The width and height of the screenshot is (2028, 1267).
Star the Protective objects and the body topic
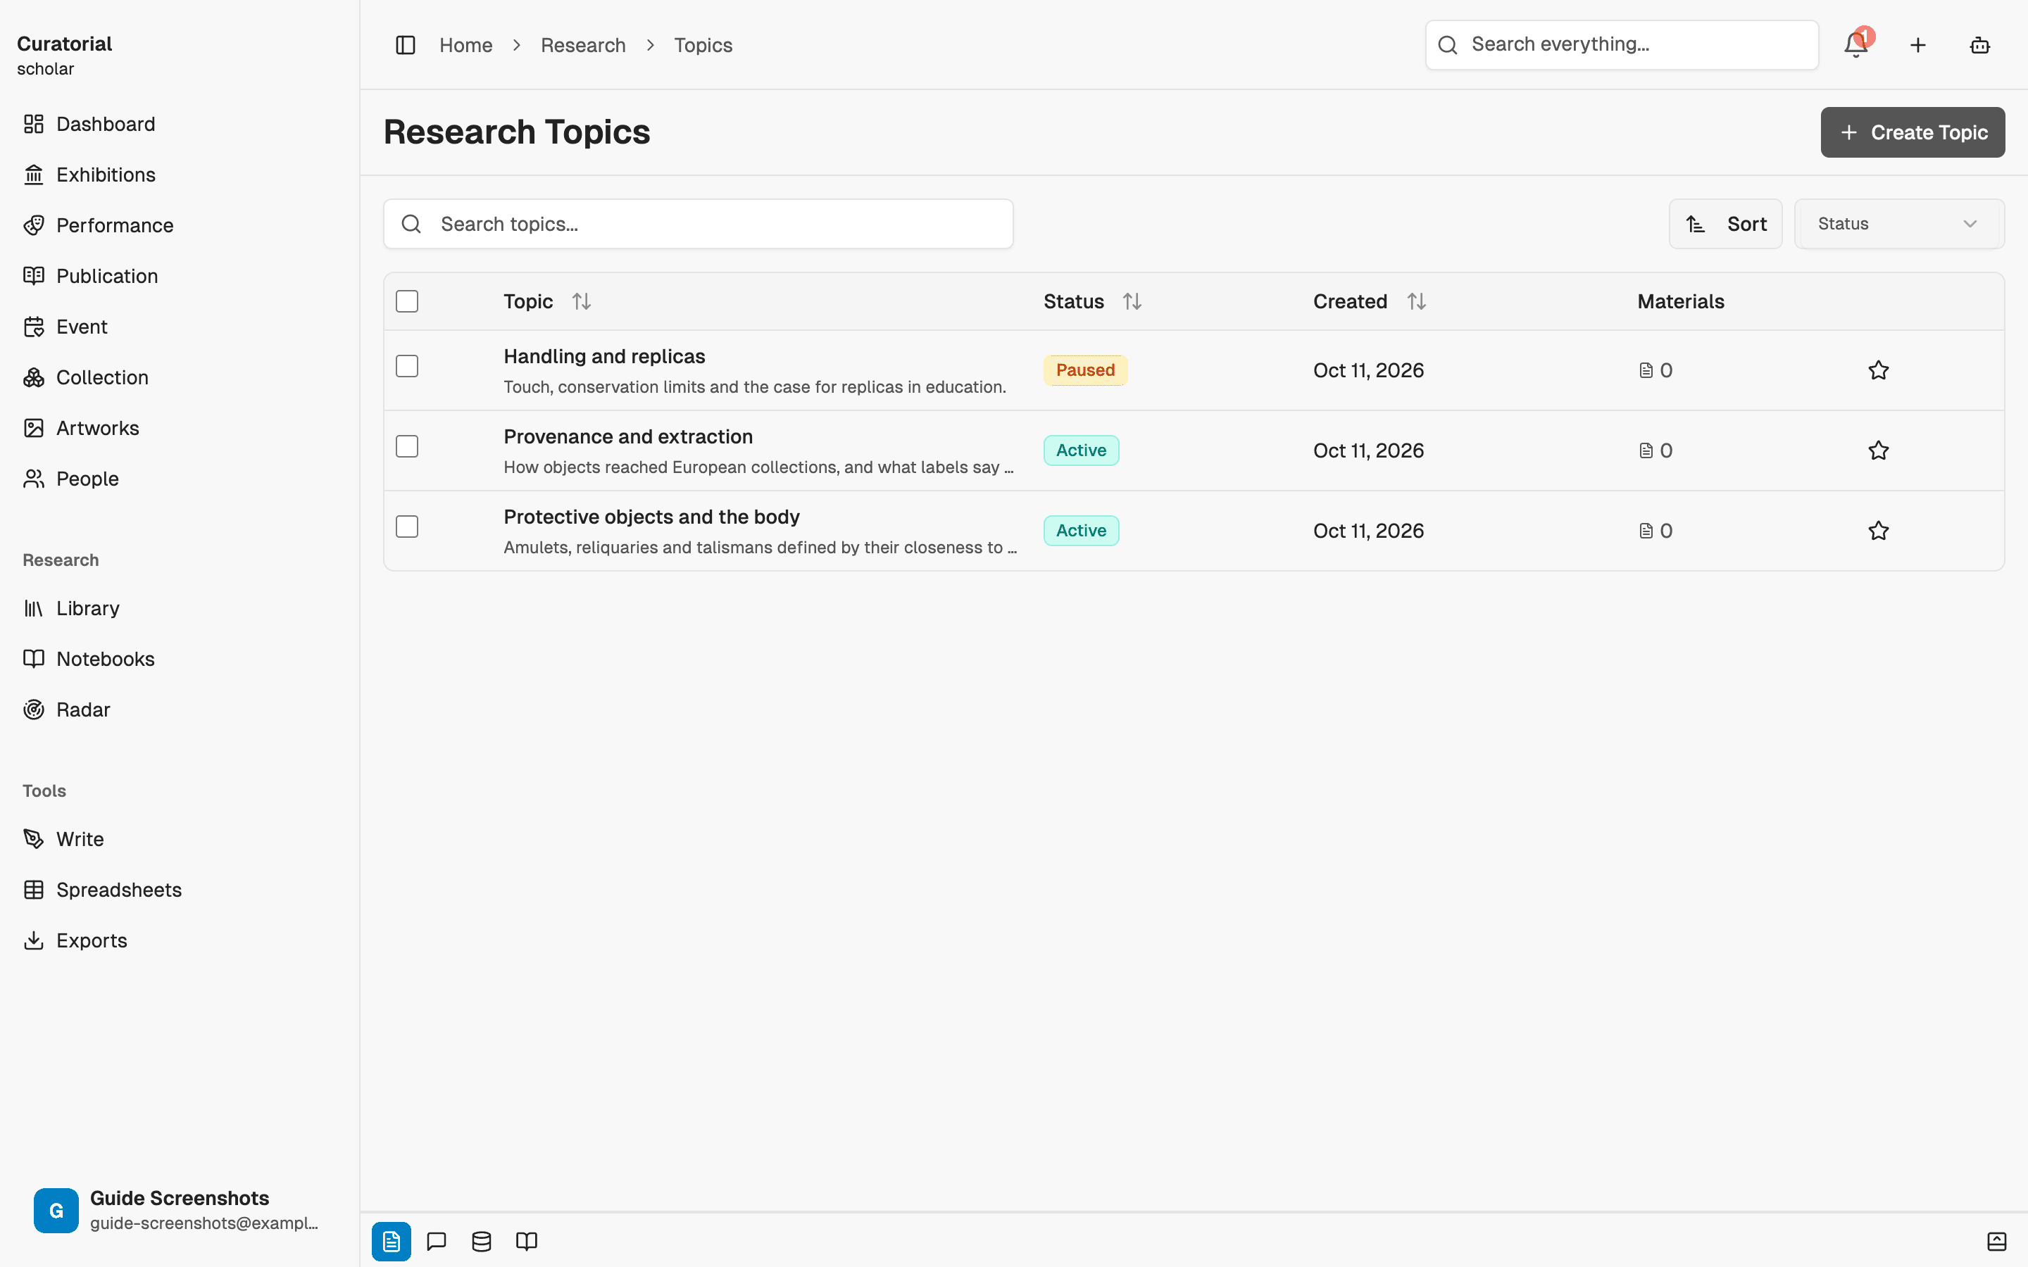(1878, 531)
